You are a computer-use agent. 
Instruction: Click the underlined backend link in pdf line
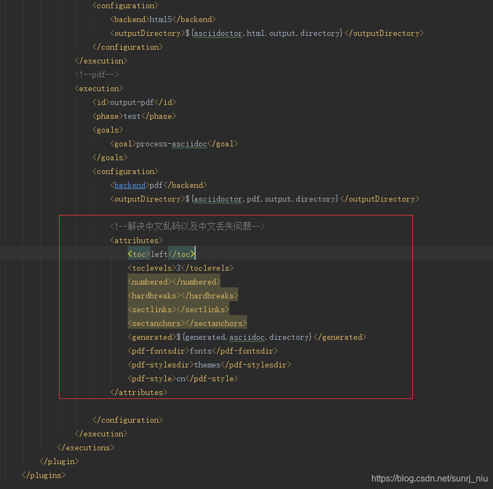(x=129, y=186)
